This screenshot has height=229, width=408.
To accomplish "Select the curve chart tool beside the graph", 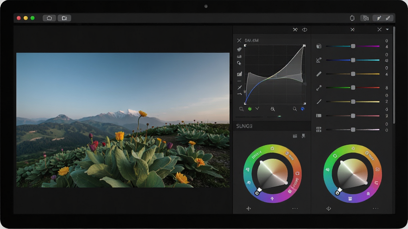I will (x=239, y=74).
